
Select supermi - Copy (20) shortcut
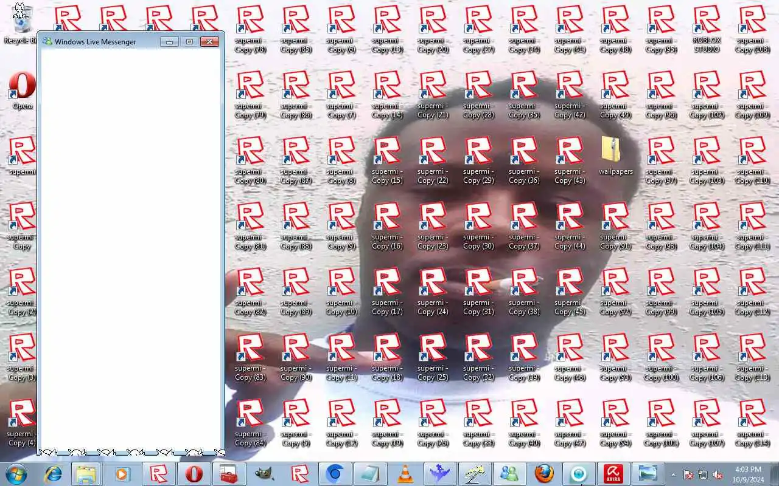(x=433, y=29)
